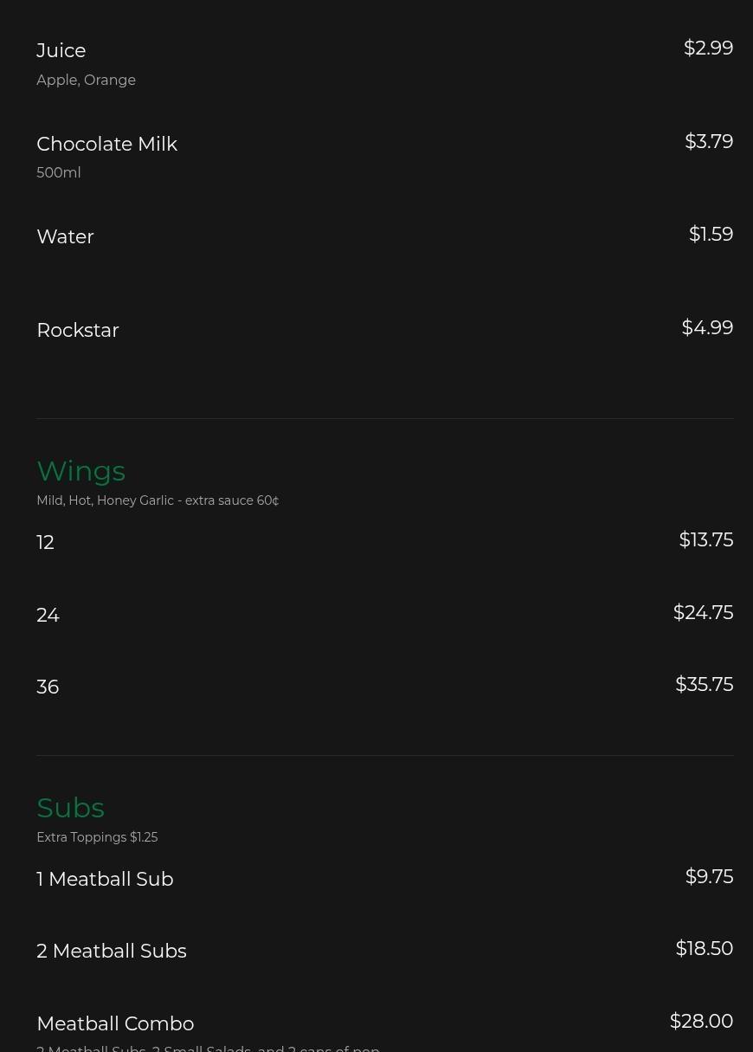Click the Subs section heading
753x1052 pixels.
tap(70, 808)
